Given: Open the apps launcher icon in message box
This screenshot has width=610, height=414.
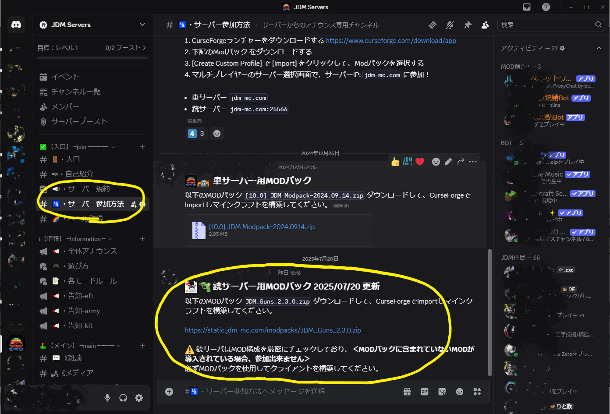Looking at the screenshot, I should pyautogui.click(x=477, y=392).
